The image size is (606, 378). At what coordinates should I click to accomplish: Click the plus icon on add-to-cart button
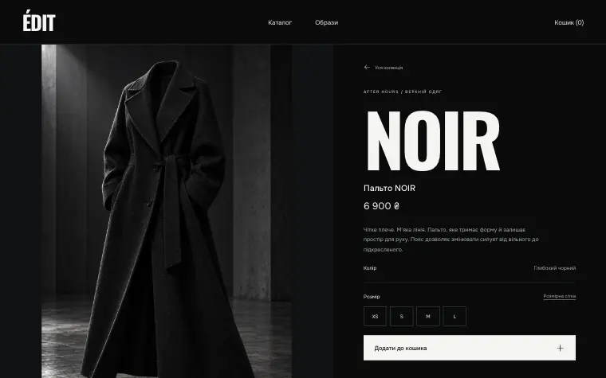click(x=560, y=348)
